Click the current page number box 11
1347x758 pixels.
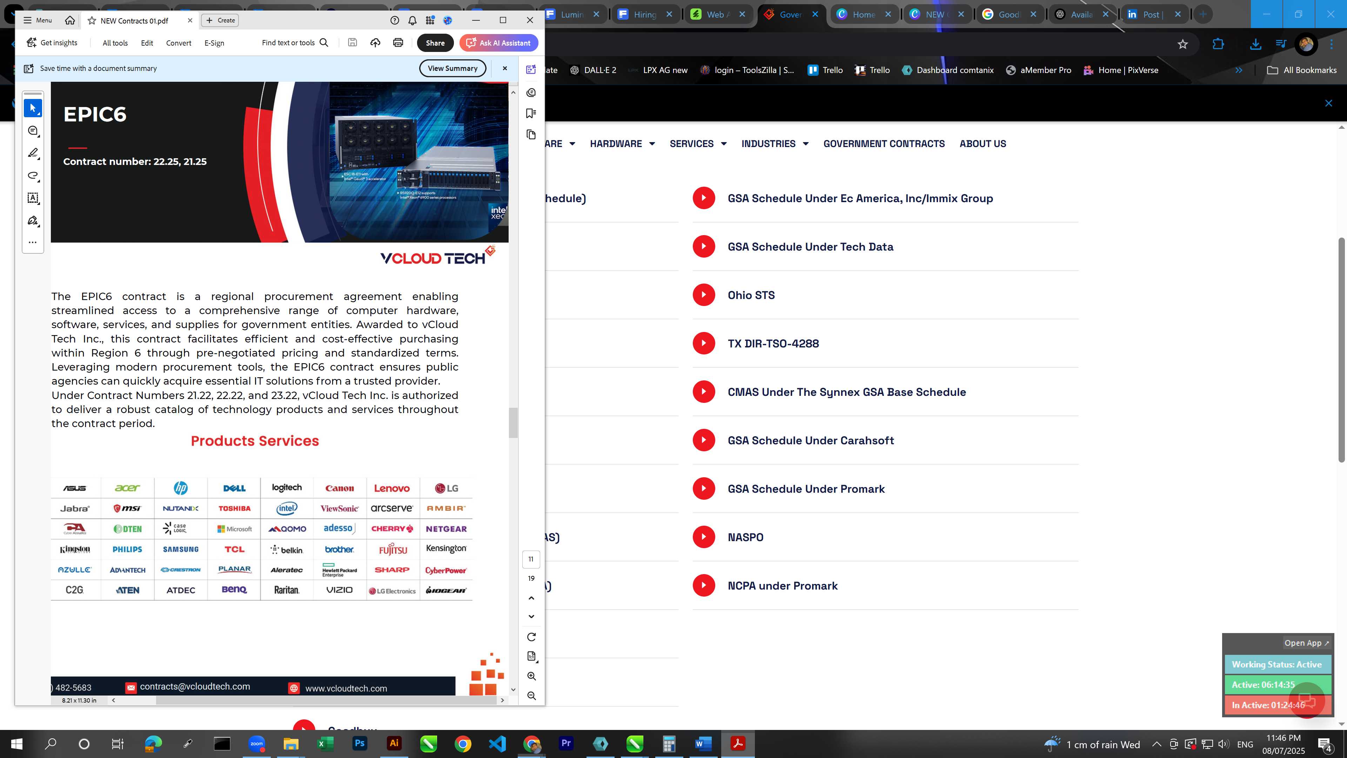pos(531,559)
